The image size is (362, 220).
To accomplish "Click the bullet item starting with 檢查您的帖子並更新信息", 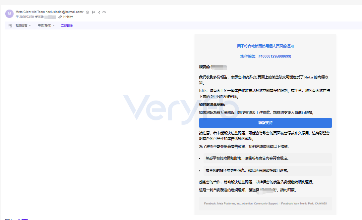I will pos(268,171).
